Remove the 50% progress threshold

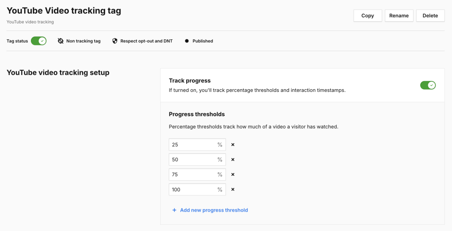[x=233, y=160]
